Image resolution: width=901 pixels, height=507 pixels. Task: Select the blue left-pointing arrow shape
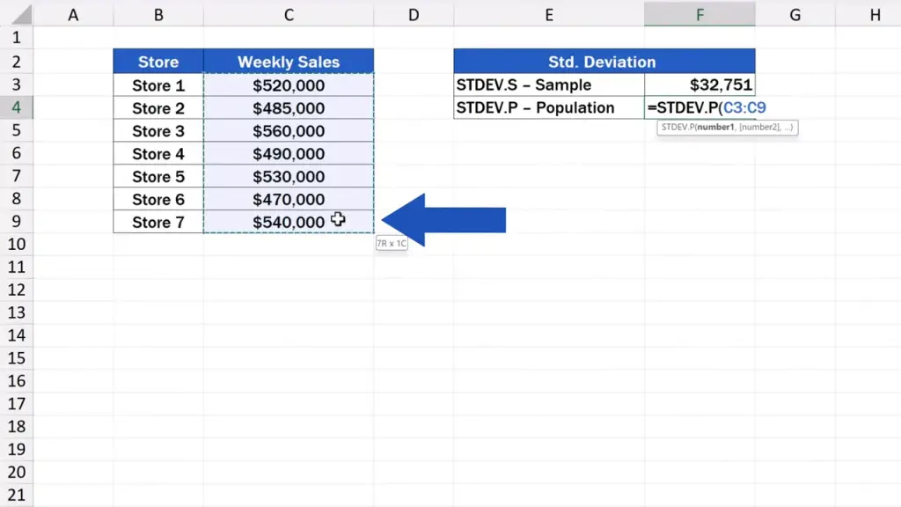click(444, 220)
